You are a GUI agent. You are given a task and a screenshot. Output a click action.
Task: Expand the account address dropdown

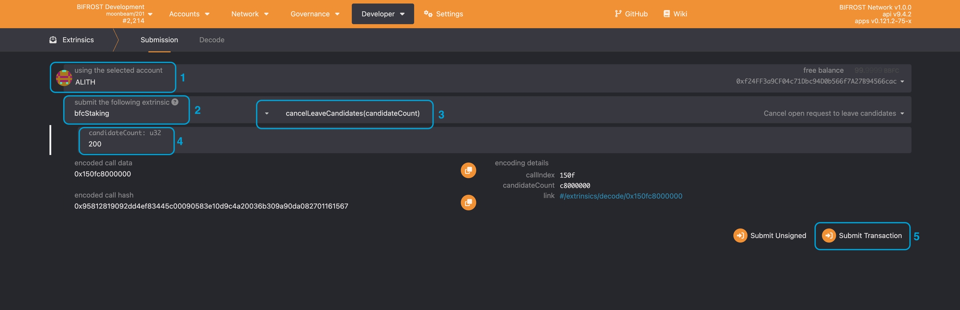(902, 81)
